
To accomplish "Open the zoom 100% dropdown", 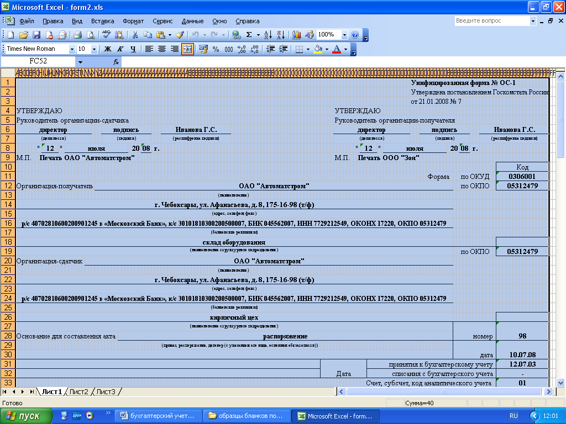I will (x=344, y=35).
